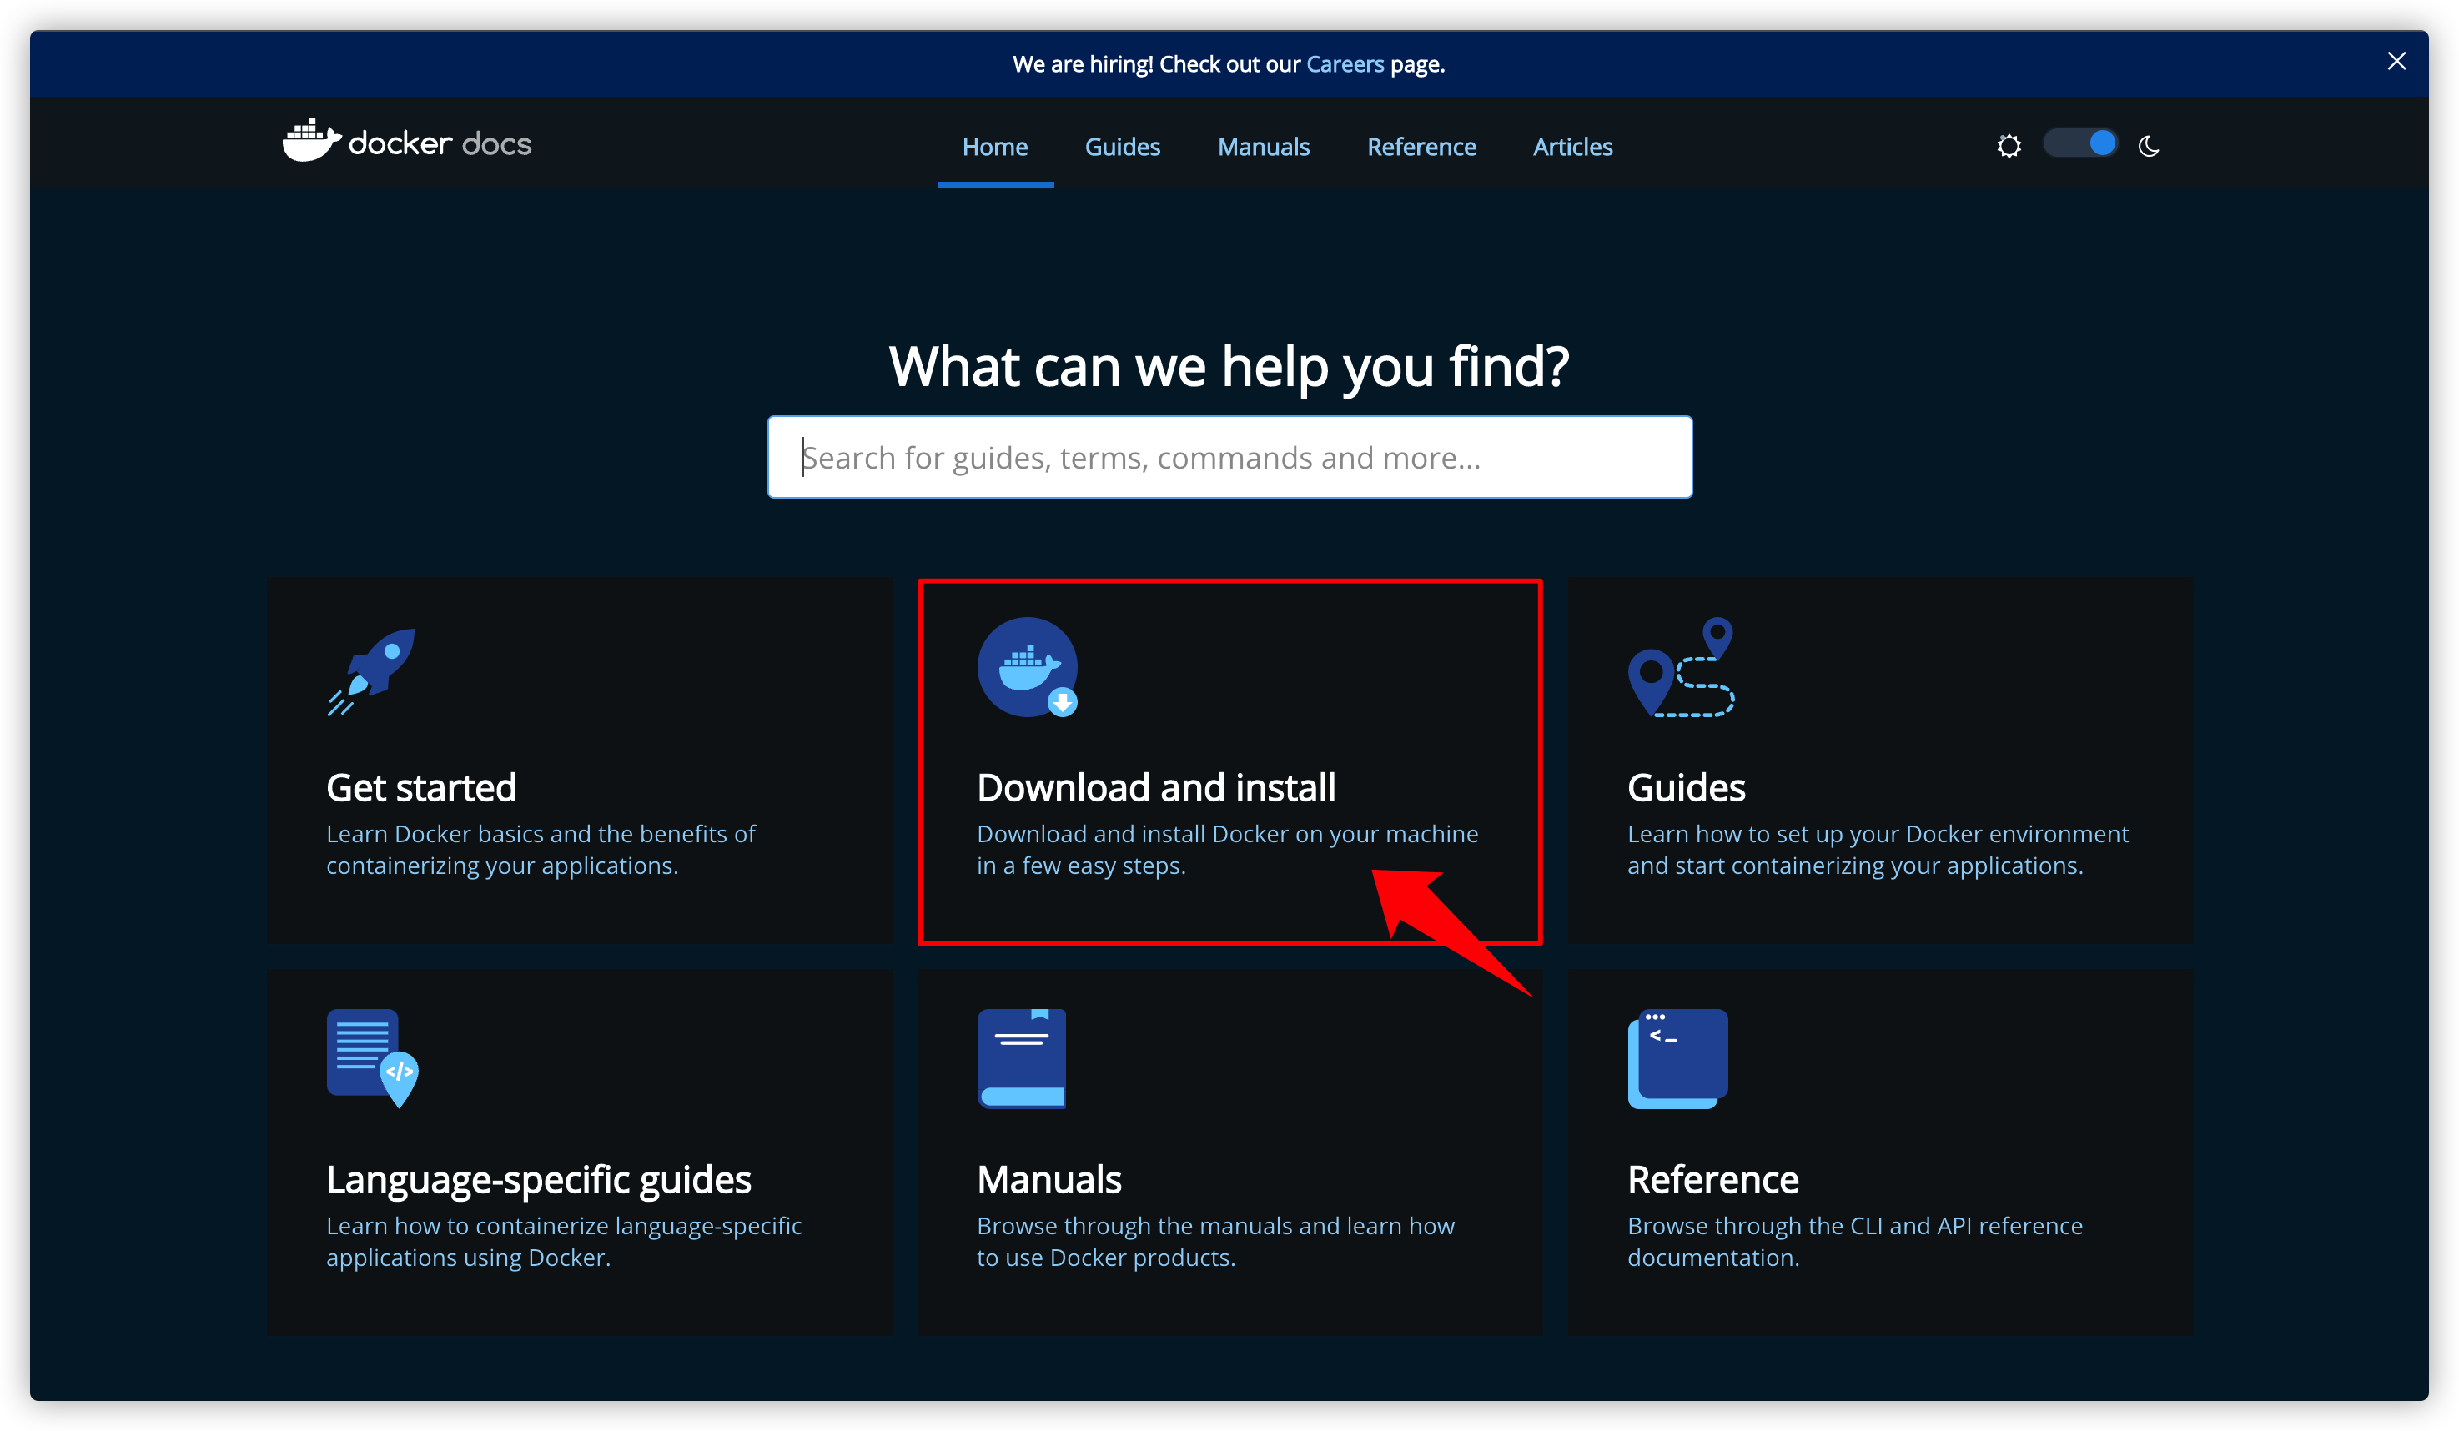Select the Home tab

tap(995, 148)
